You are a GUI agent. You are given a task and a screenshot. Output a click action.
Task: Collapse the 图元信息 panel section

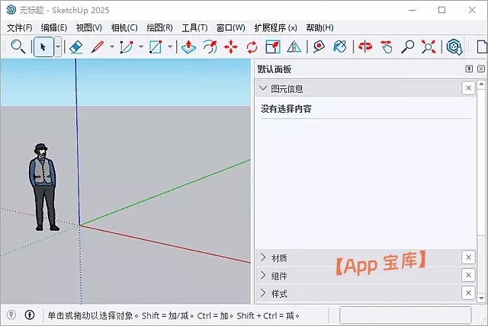[264, 88]
